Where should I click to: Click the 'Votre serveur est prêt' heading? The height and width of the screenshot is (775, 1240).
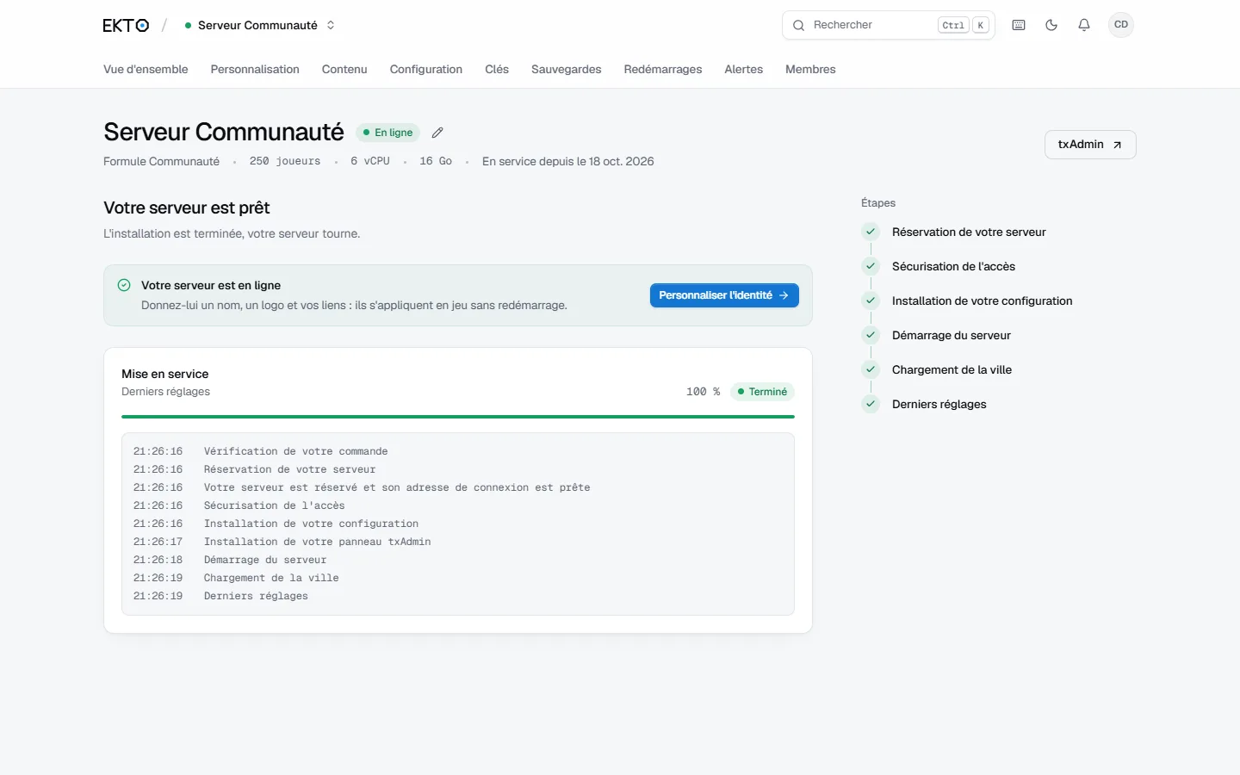(x=187, y=208)
